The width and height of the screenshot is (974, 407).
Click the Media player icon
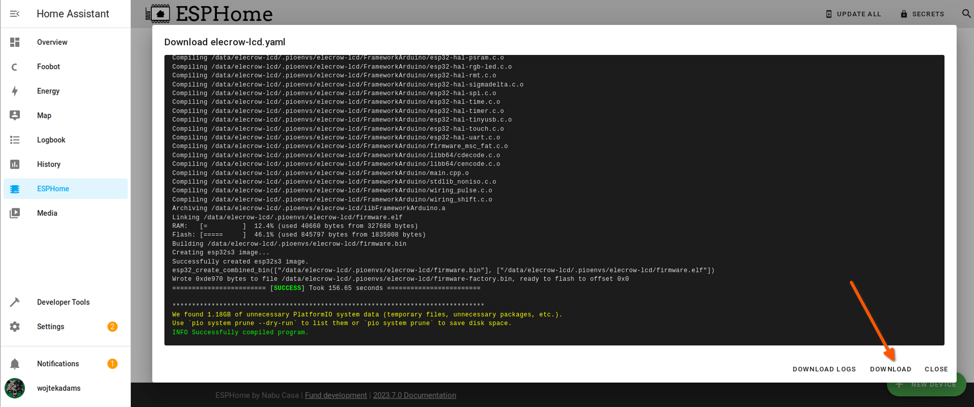tap(15, 213)
